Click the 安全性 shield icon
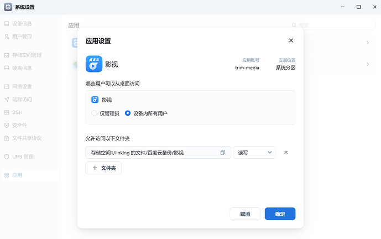This screenshot has width=381, height=239. 7,125
